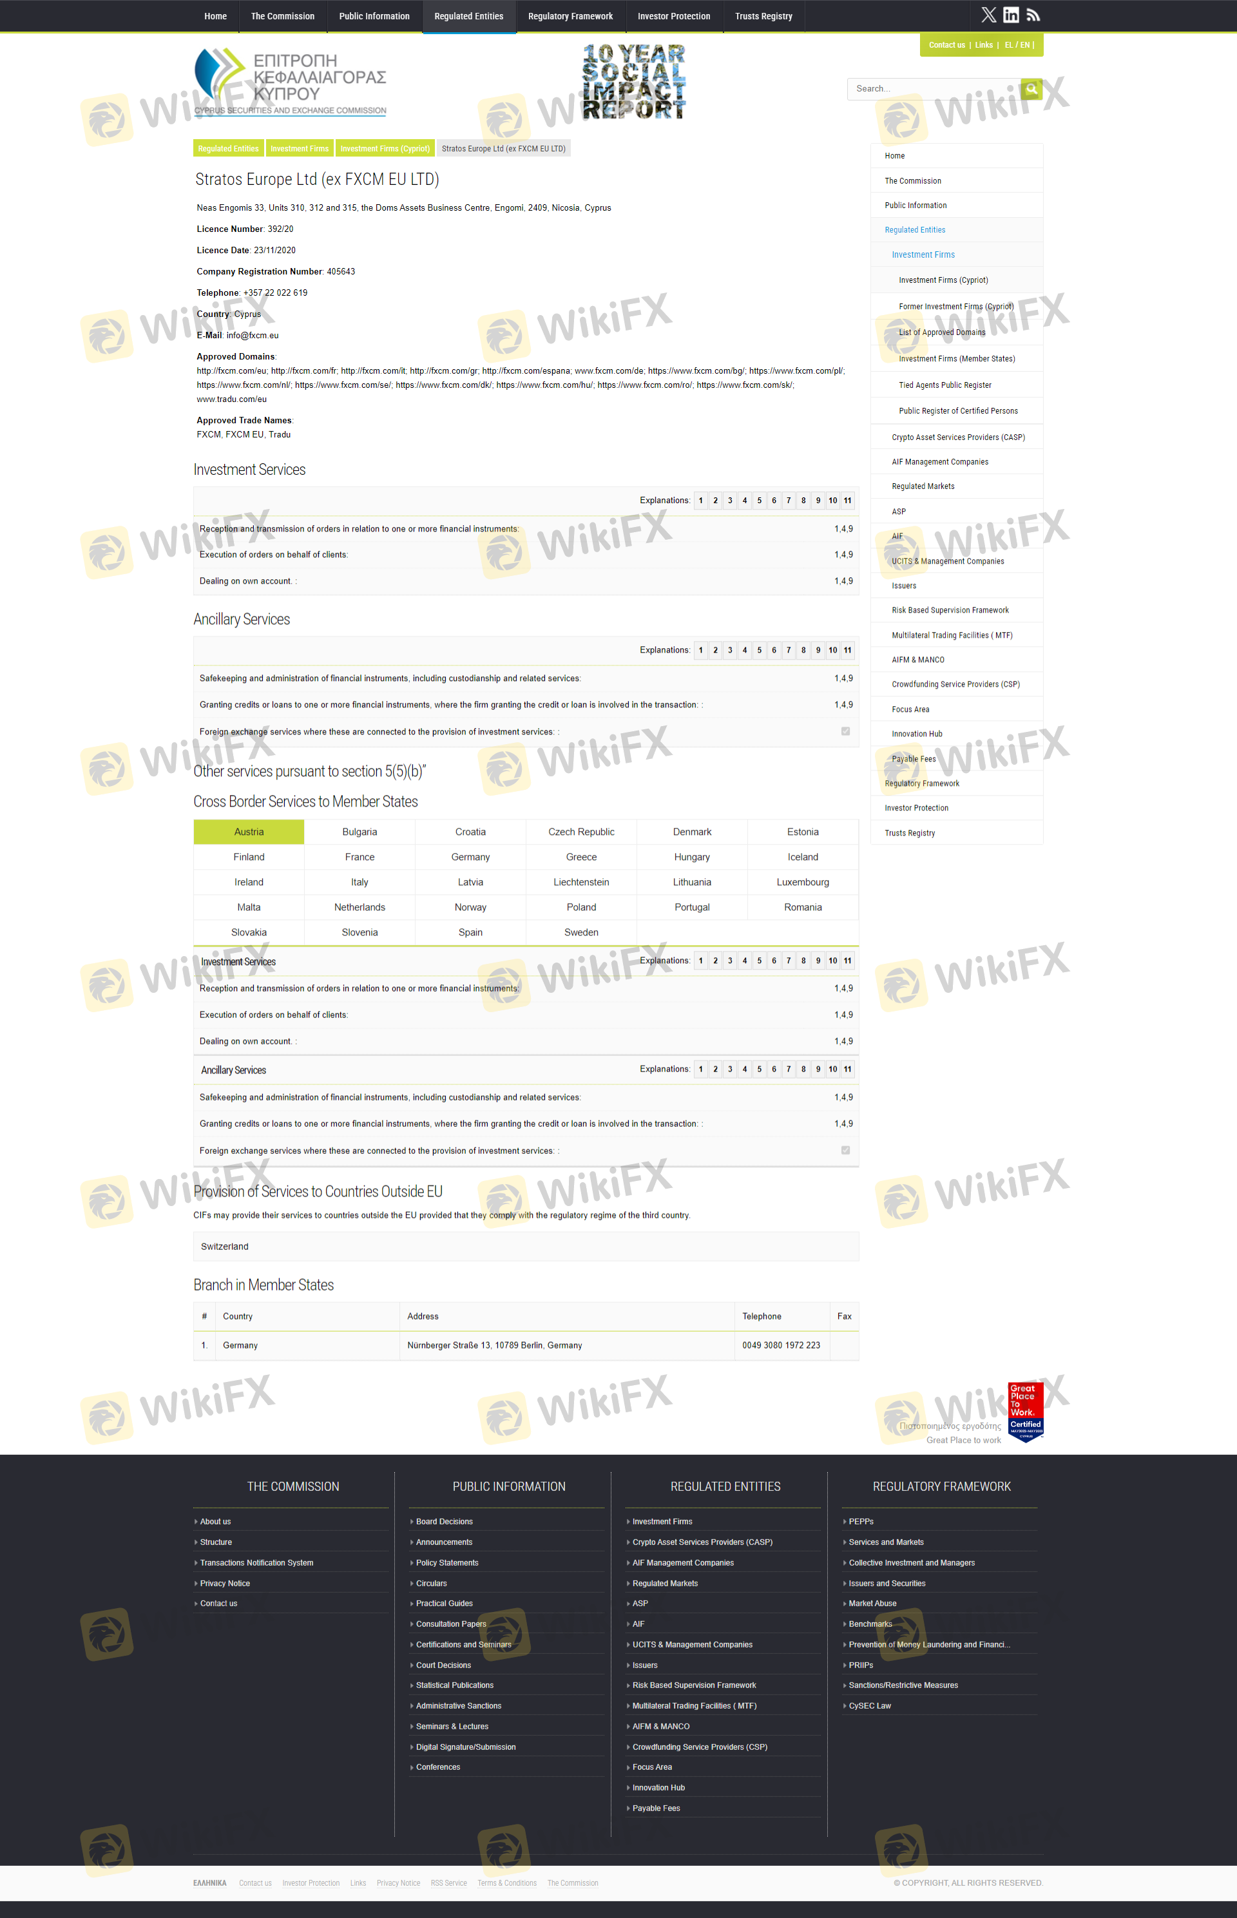Open Former Investment Firms (Cypriot) sidebar link
The image size is (1237, 1918).
(x=956, y=307)
